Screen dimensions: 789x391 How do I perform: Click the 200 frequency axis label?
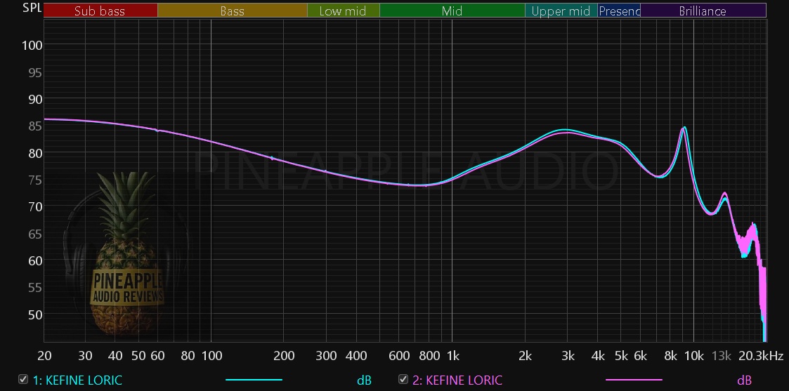click(x=284, y=357)
